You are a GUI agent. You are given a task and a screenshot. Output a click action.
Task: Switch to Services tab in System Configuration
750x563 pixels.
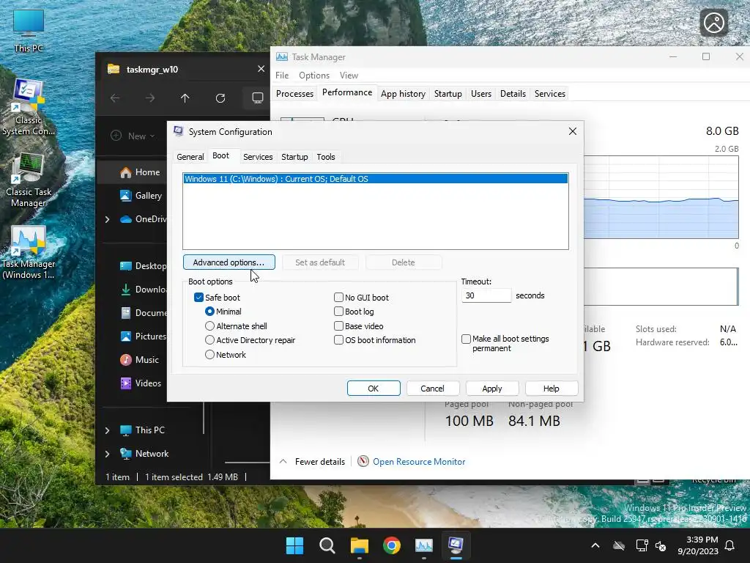[258, 157]
